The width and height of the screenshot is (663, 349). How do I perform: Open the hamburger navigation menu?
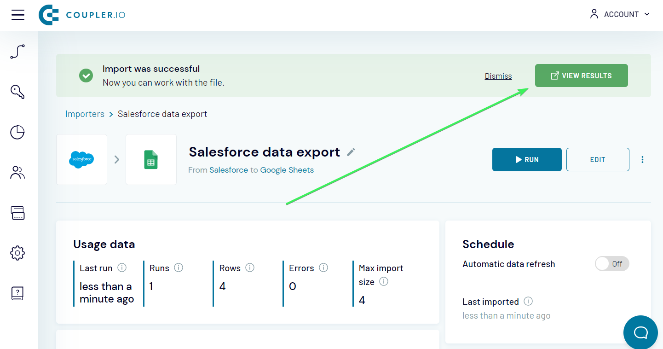point(17,14)
